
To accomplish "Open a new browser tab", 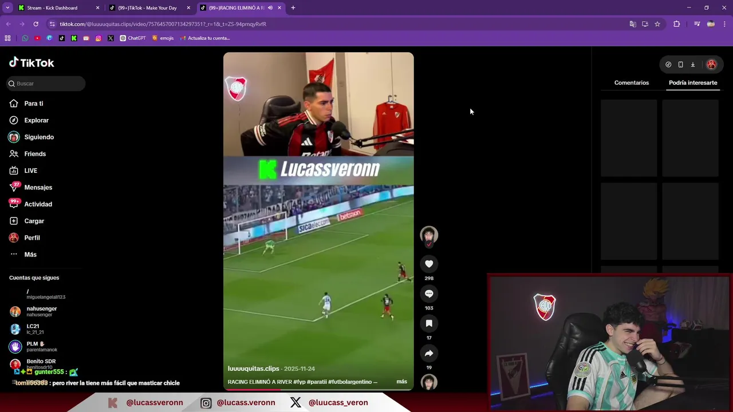I will [293, 8].
